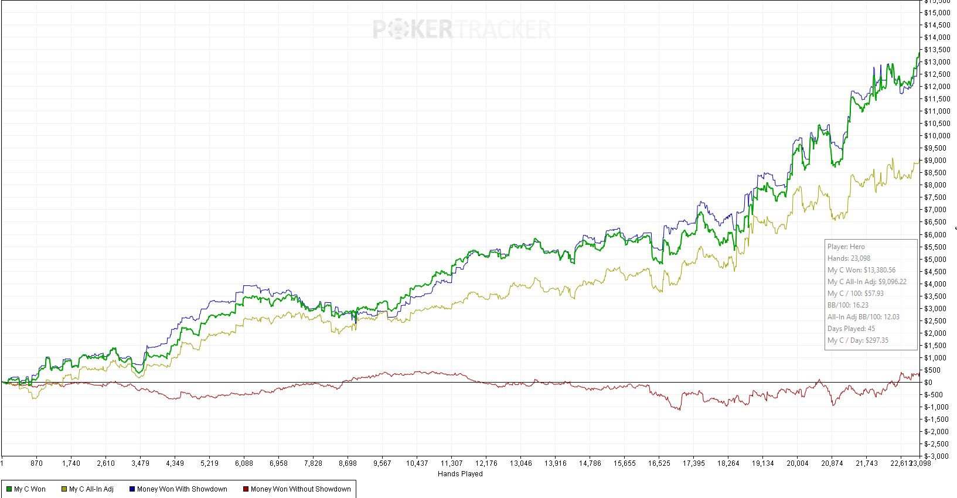Viewport: 957px width, 498px height.
Task: Select the Player: Hero line in summary box
Action: tap(846, 247)
